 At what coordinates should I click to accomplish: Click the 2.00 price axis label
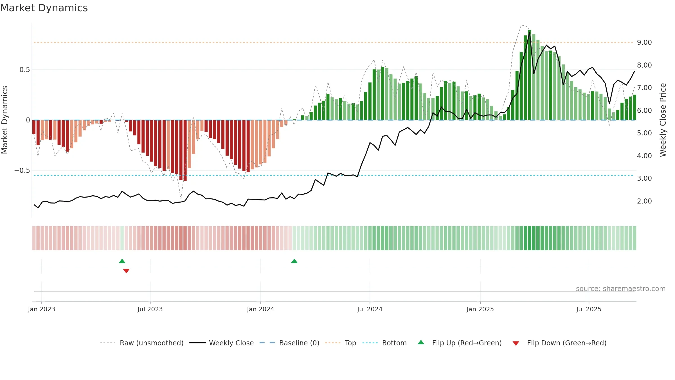click(x=644, y=201)
